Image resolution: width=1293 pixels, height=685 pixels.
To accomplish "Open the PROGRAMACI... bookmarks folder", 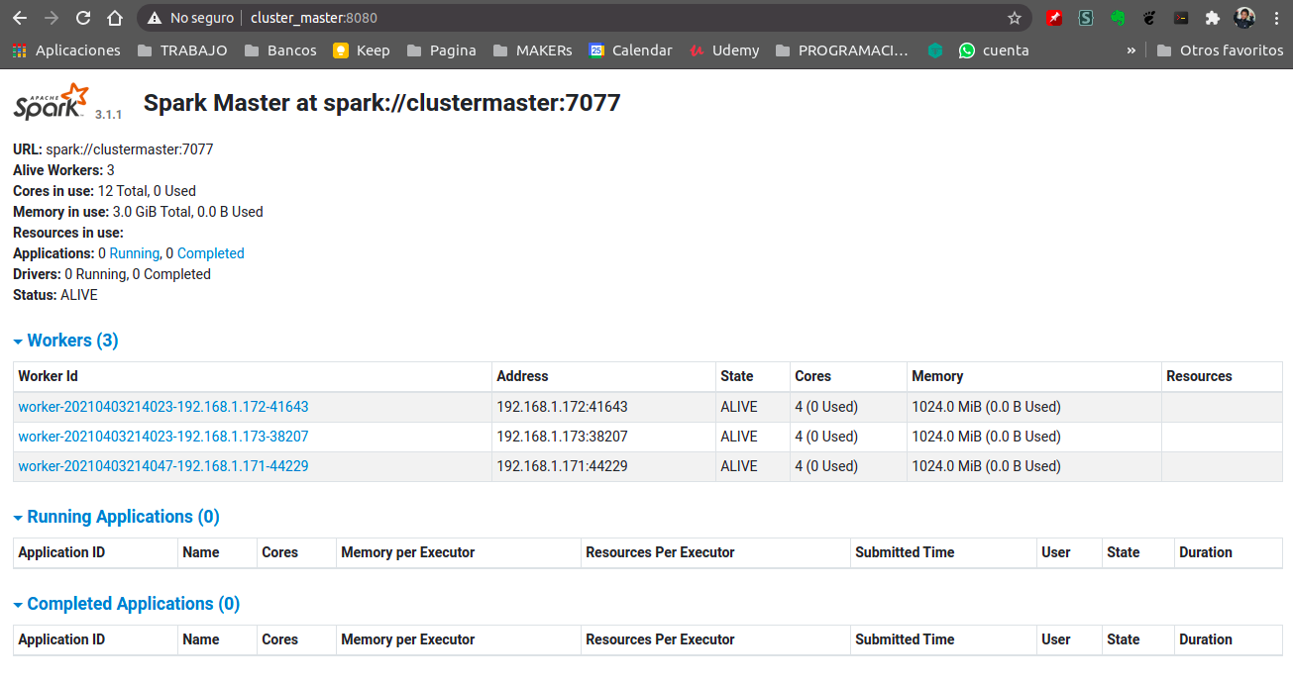I will [841, 50].
